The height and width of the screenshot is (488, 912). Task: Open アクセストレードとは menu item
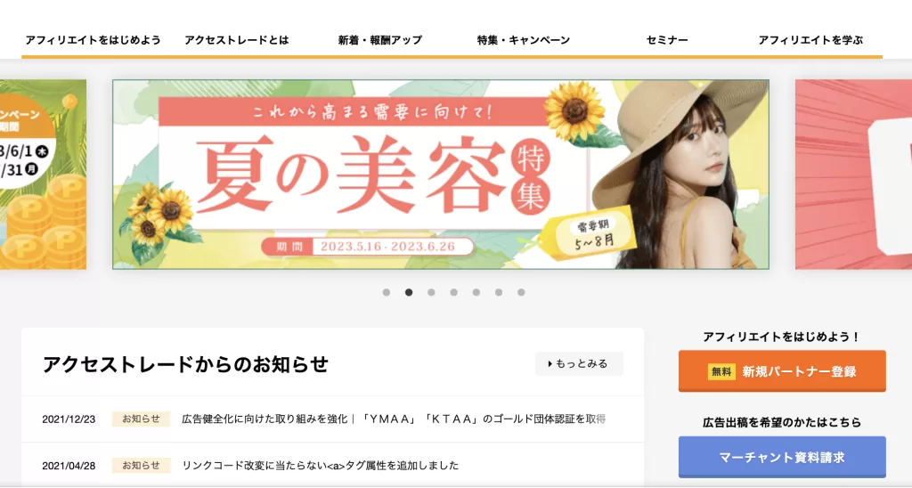click(237, 40)
